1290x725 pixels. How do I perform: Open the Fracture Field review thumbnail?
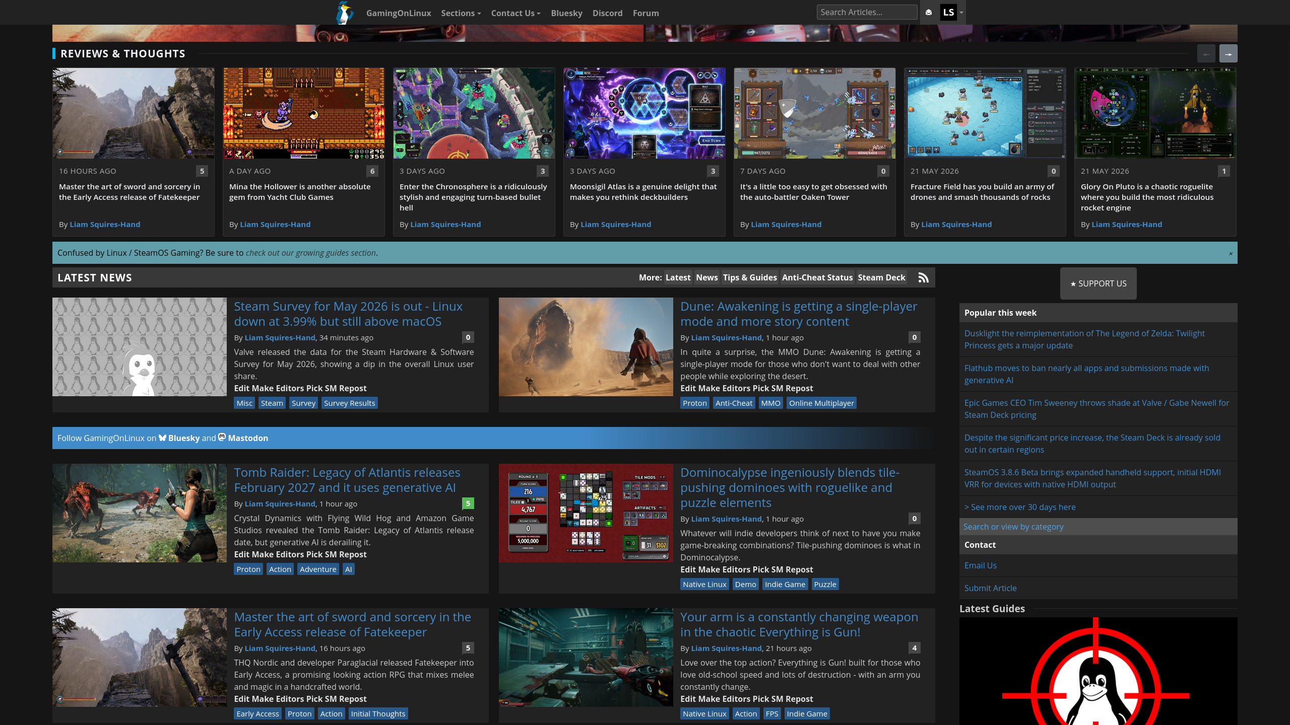[x=985, y=113]
